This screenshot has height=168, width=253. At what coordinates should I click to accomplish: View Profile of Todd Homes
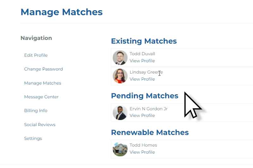pyautogui.click(x=142, y=152)
